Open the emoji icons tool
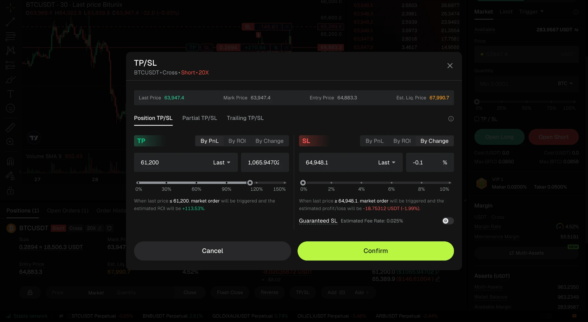 click(x=10, y=108)
